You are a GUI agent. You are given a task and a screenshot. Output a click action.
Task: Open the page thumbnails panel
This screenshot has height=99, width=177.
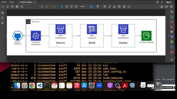(x=2, y=13)
